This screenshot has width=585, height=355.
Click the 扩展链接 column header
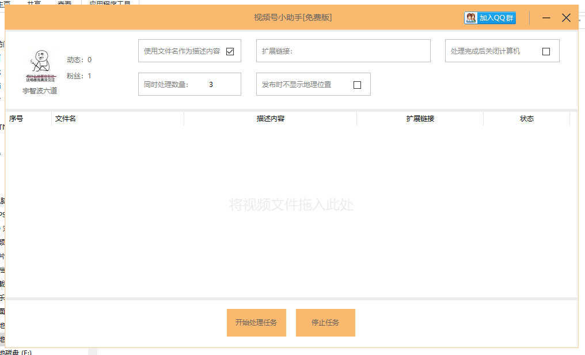click(420, 119)
